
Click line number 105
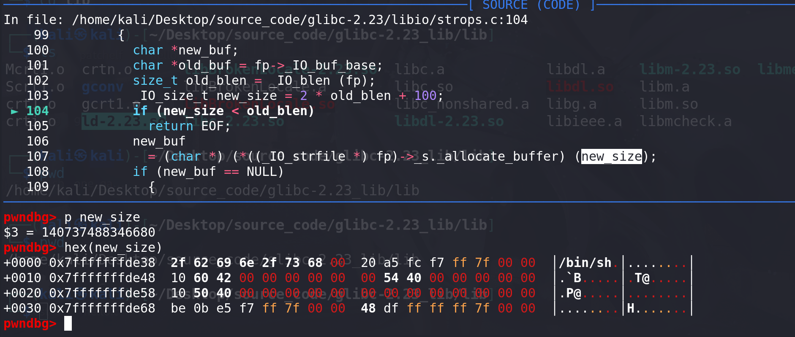38,126
